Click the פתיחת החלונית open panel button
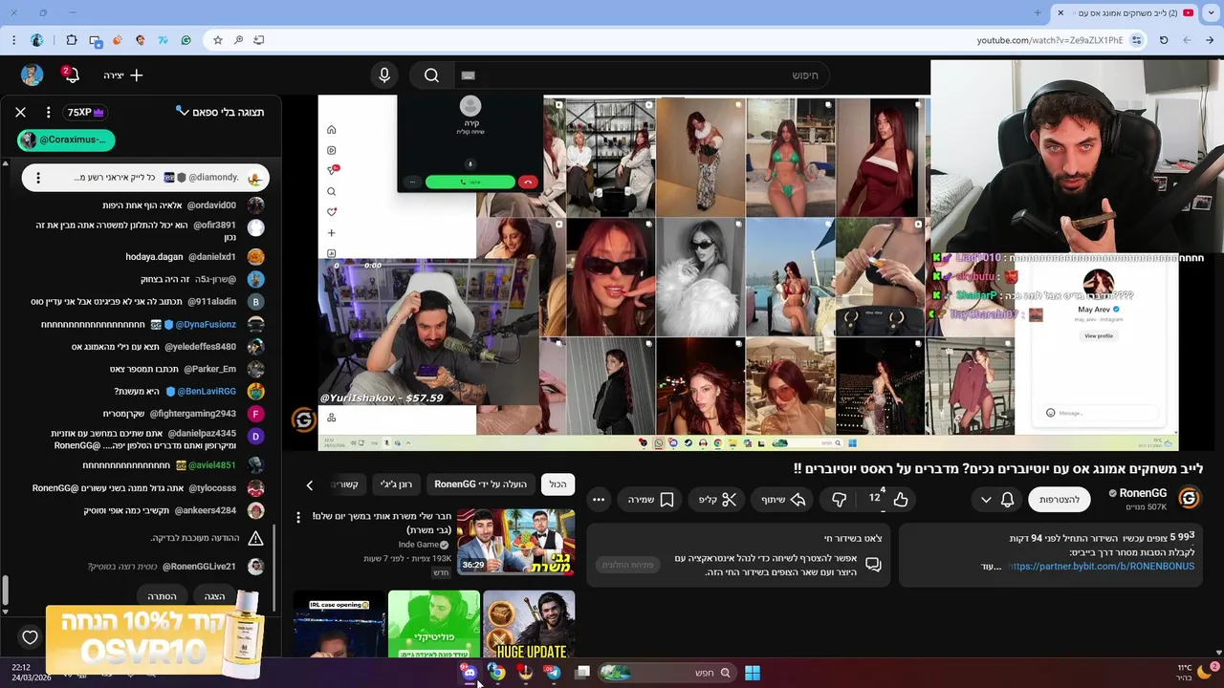The image size is (1224, 688). pos(627,565)
